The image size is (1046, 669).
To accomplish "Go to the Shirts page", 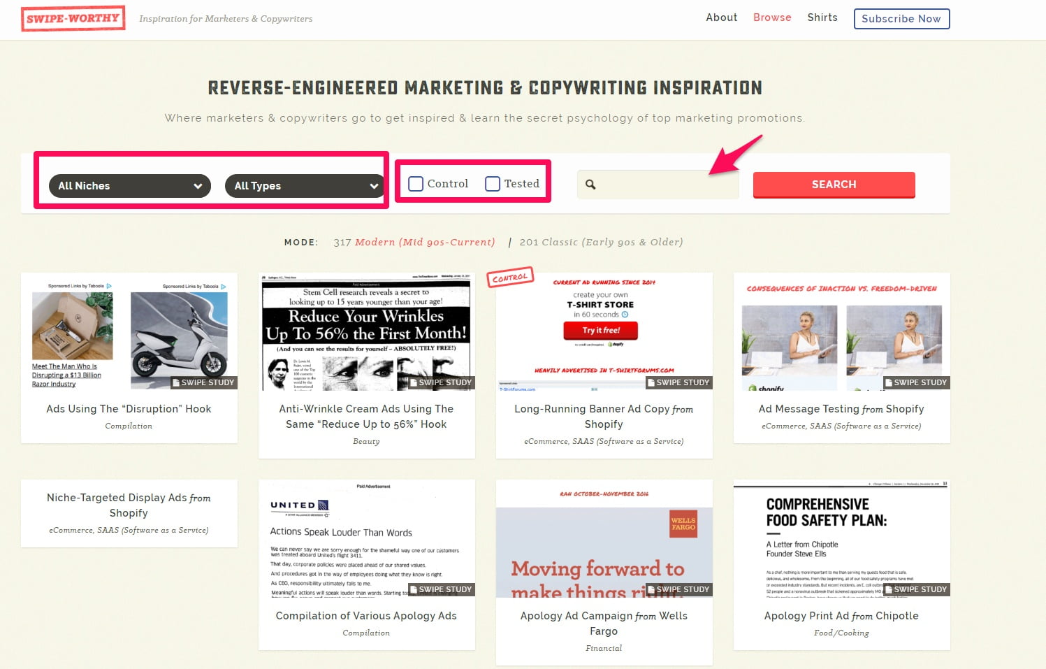I will [822, 17].
